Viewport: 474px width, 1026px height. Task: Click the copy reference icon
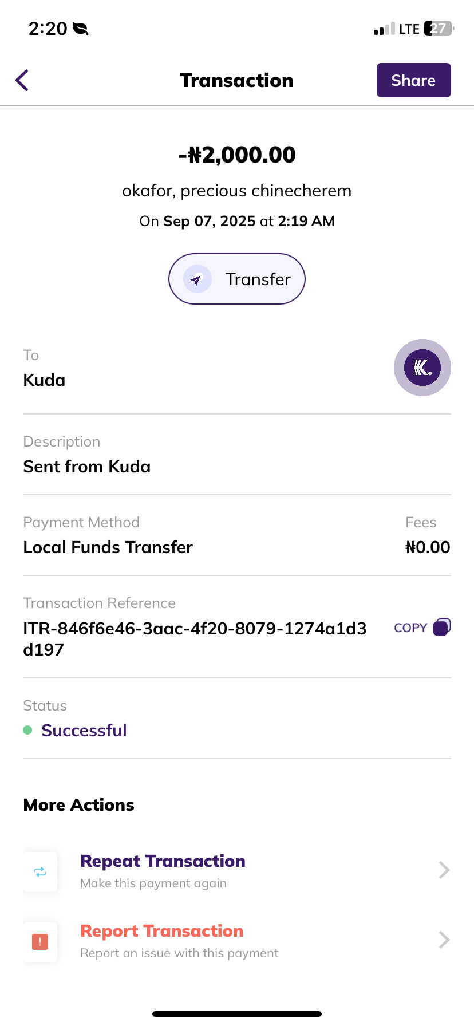coord(442,627)
